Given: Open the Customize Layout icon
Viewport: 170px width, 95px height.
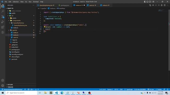Looking at the screenshot, I should click(x=153, y=2).
